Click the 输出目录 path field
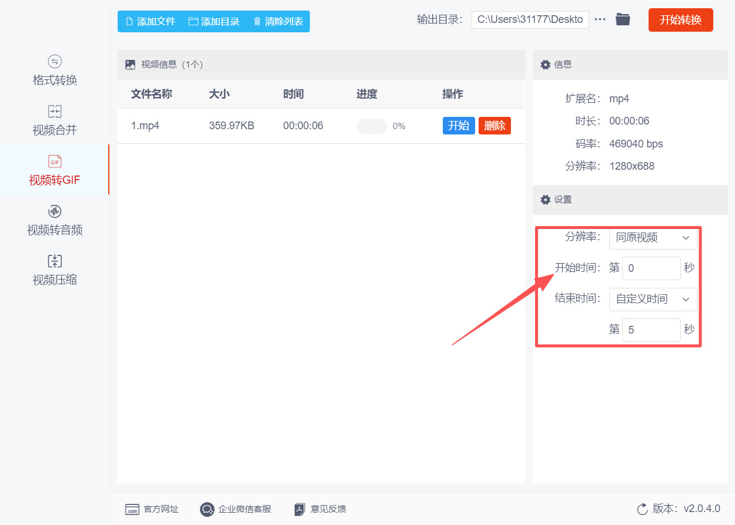Image resolution: width=735 pixels, height=525 pixels. (x=530, y=19)
